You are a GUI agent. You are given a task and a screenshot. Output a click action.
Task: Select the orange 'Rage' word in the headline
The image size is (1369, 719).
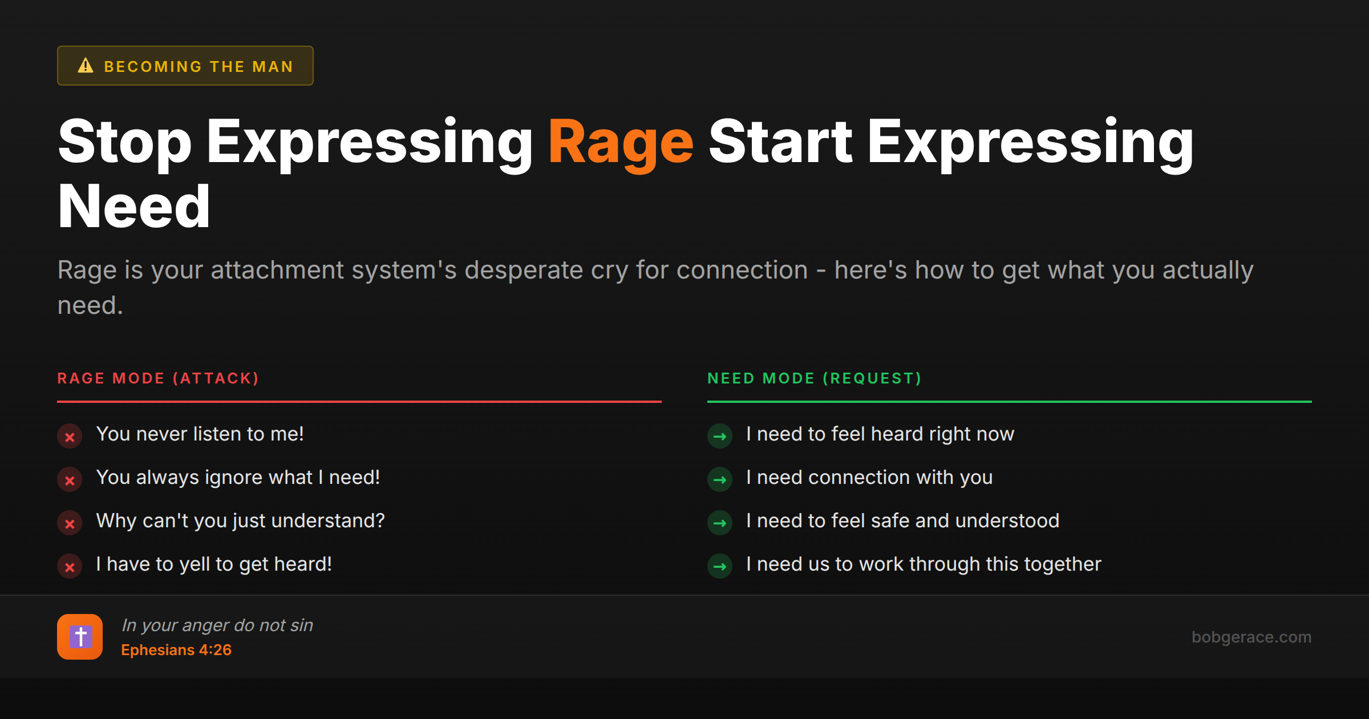621,142
